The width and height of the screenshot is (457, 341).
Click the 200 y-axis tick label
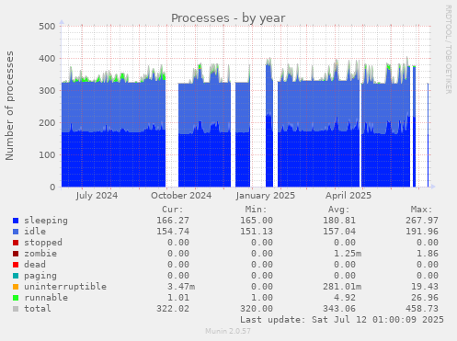coord(47,122)
